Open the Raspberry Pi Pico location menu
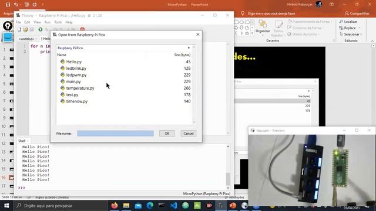Screen dimensions: 376x211 click(x=189, y=48)
